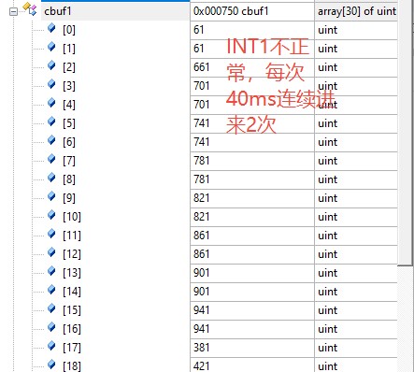Click the blue icon beside element [9]

click(x=51, y=196)
